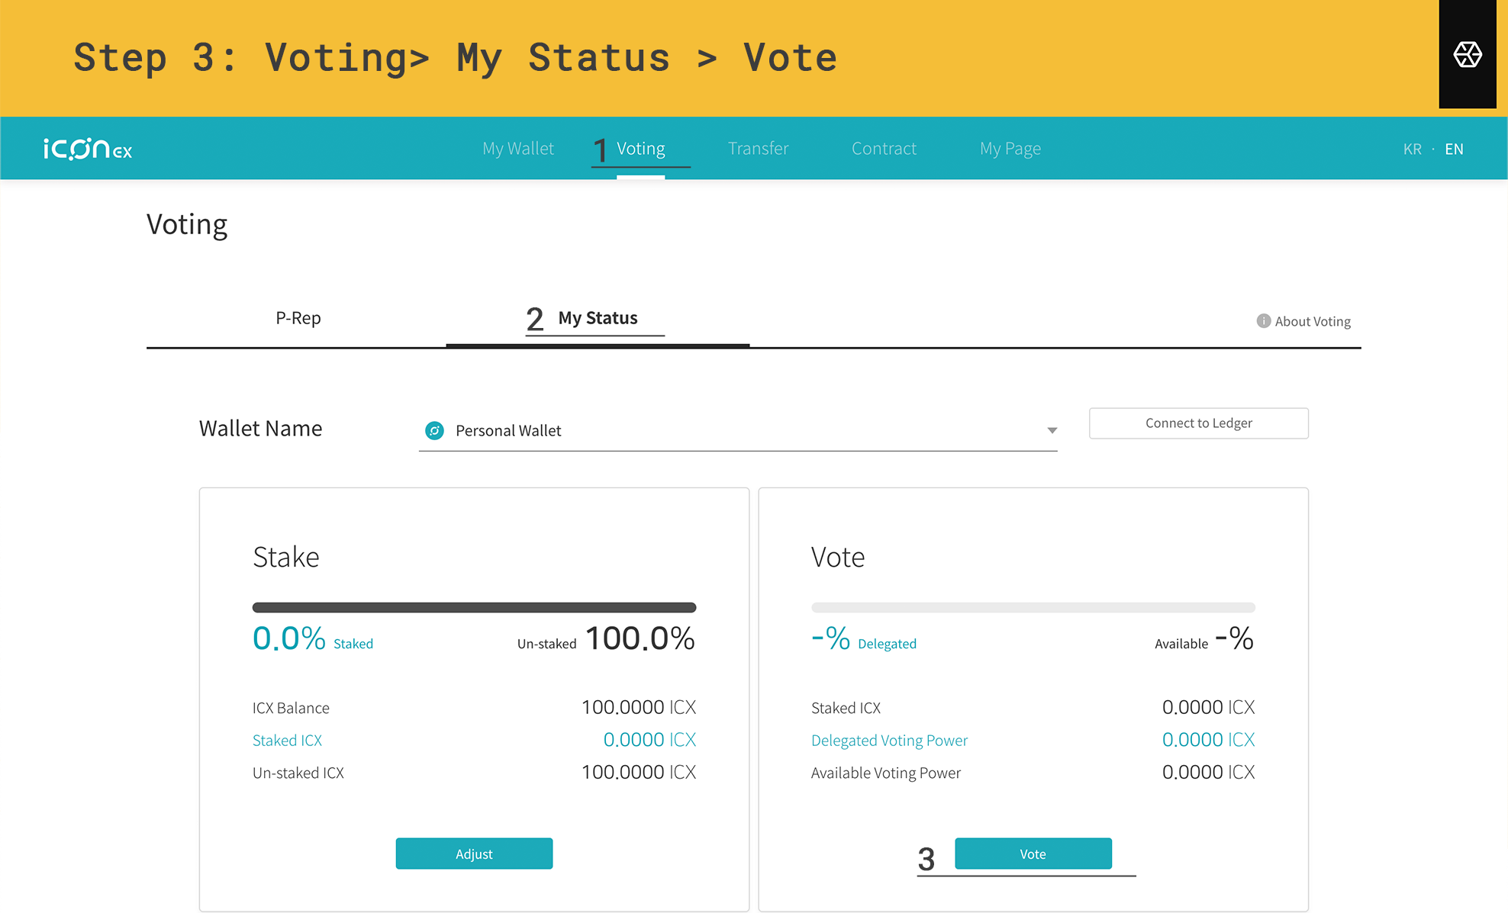Screen dimensions: 1508x913
Task: Open the Voting menu item
Action: [640, 149]
